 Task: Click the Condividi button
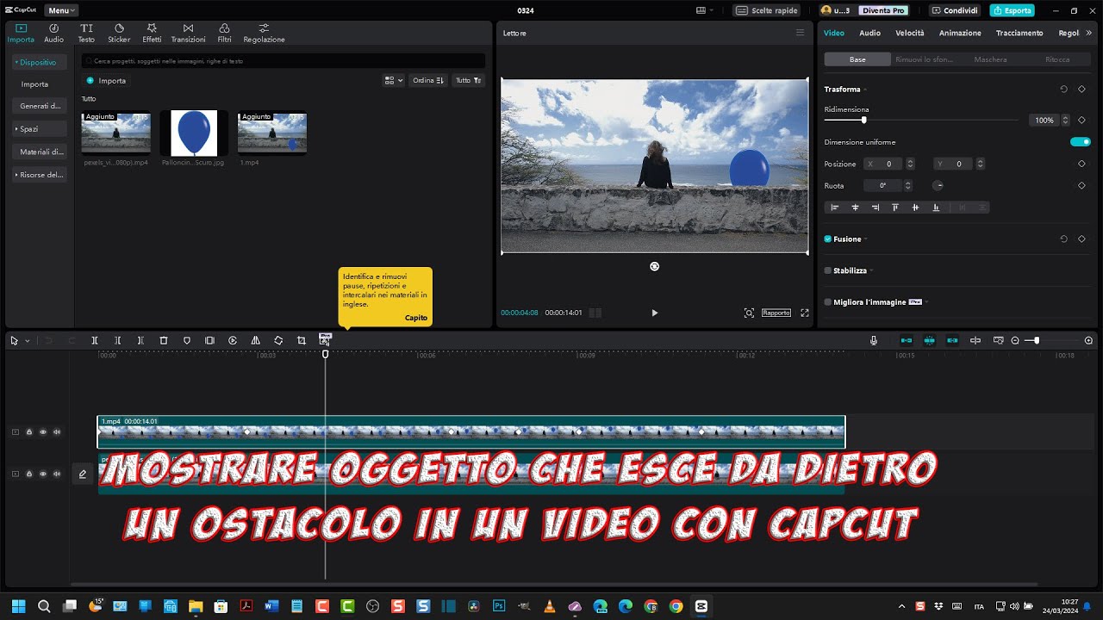coord(955,10)
